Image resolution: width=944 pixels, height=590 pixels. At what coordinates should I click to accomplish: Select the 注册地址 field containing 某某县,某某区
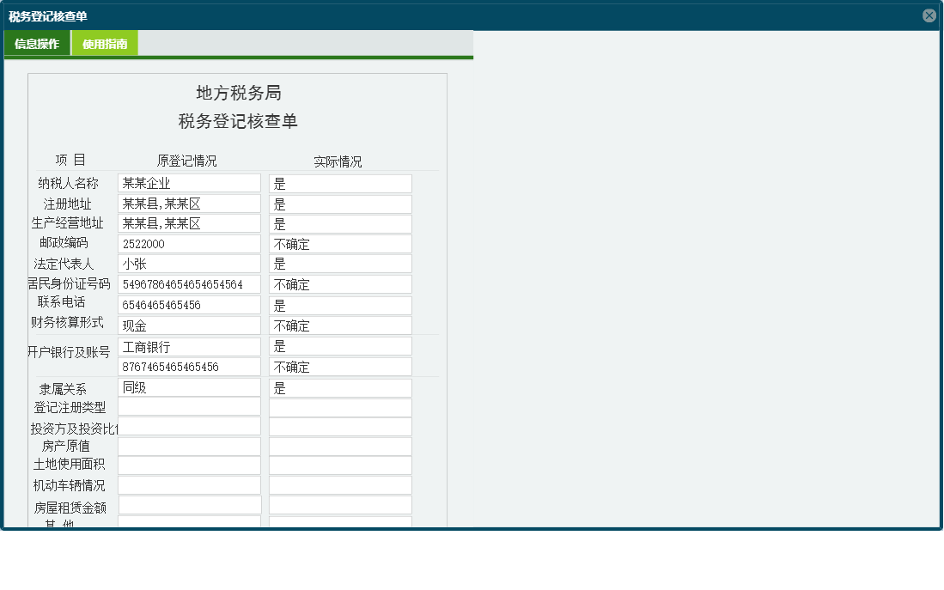pyautogui.click(x=188, y=203)
